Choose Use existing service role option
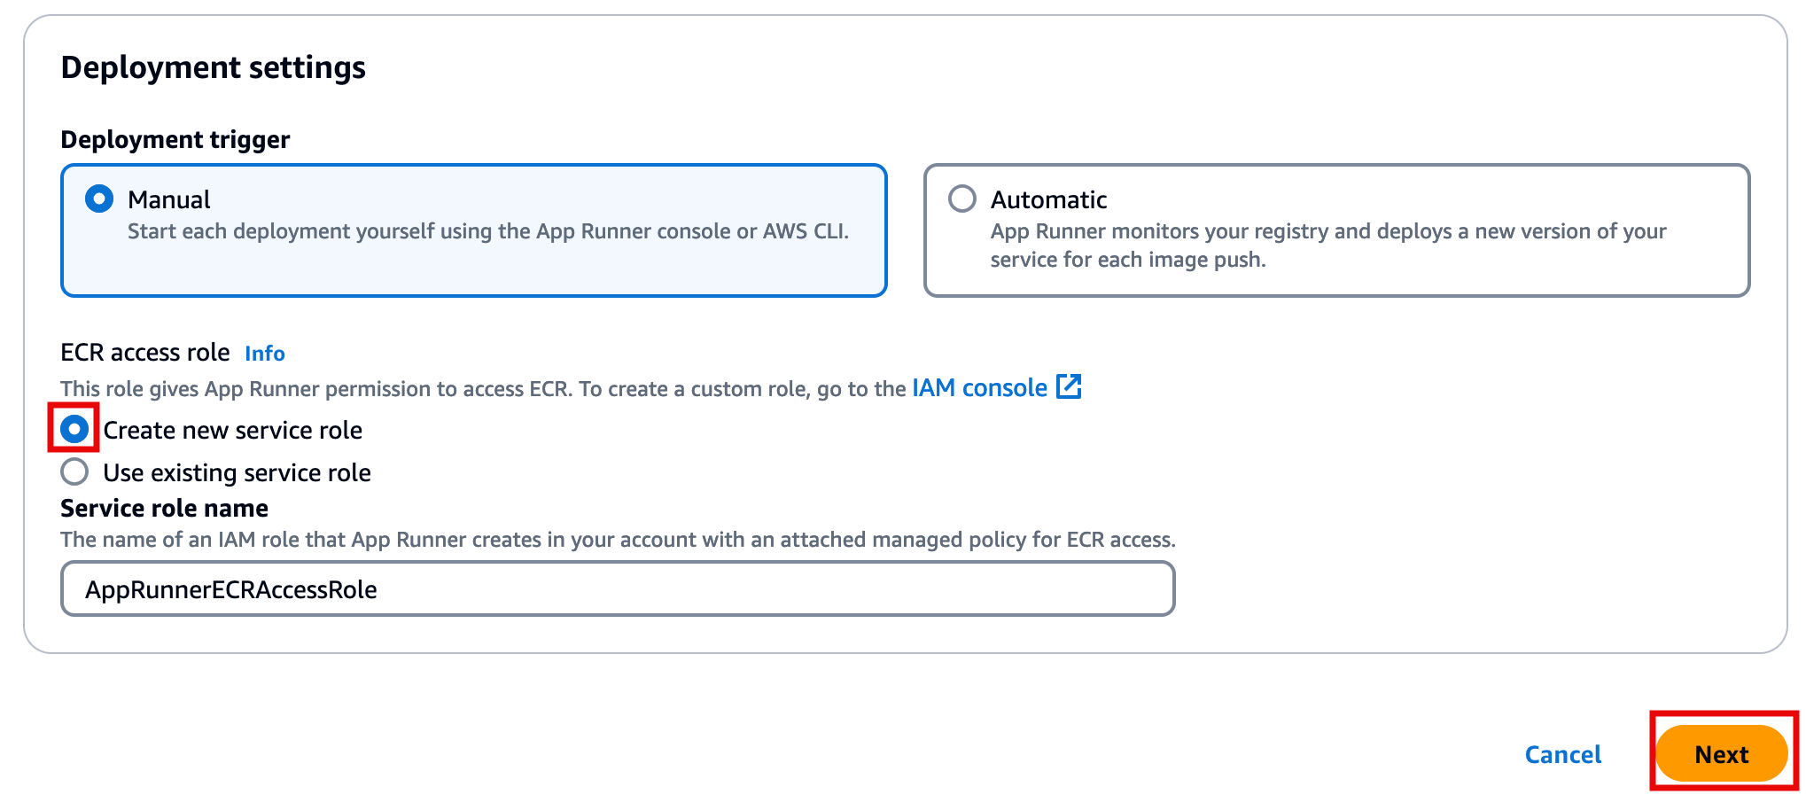Screen dimensions: 1806x810 (74, 471)
